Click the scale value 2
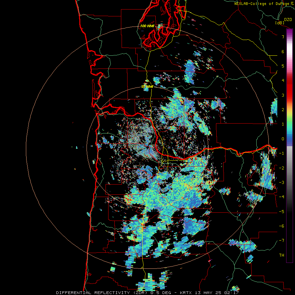Image resolution: width=295 pixels, height=295 pixels. pyautogui.click(x=283, y=110)
